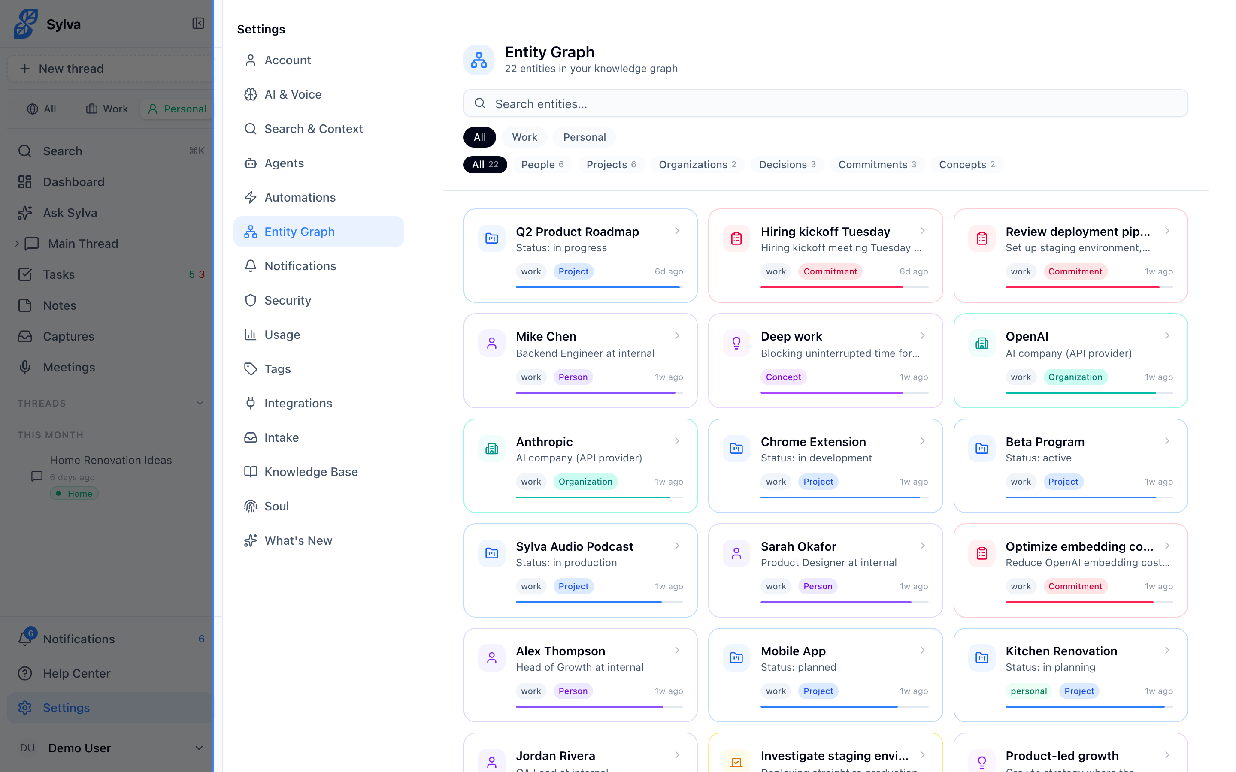Open Tasks checkbox icon in sidebar
This screenshot has height=772, width=1236.
[x=25, y=274]
